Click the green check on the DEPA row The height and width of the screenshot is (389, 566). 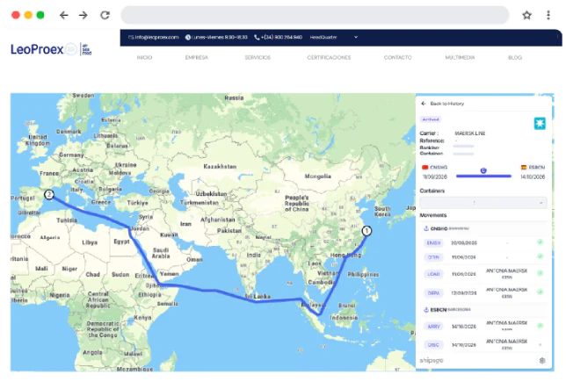pos(540,292)
